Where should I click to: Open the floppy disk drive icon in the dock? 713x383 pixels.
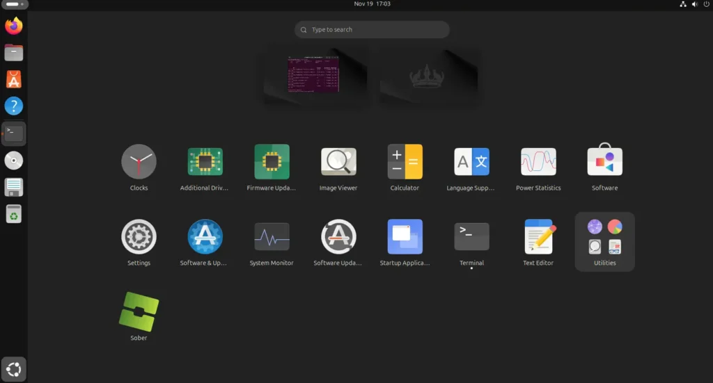[14, 187]
